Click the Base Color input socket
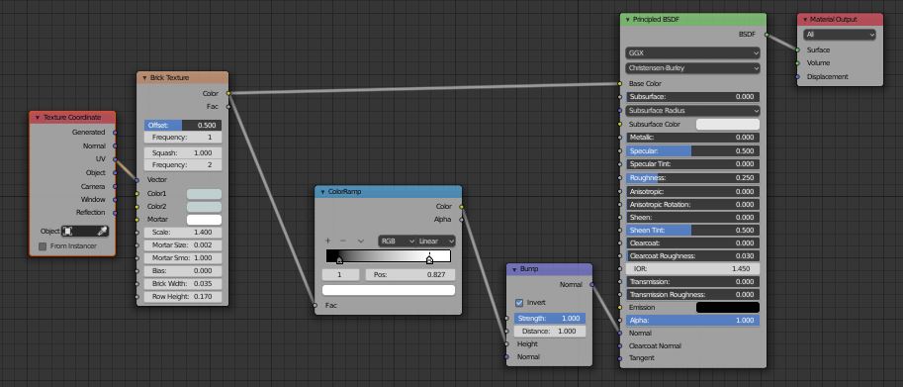 click(x=620, y=84)
